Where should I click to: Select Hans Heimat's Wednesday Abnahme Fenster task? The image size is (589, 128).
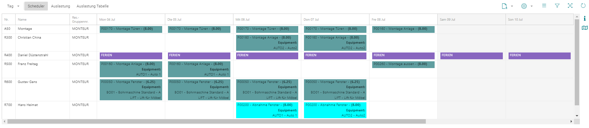(267, 110)
